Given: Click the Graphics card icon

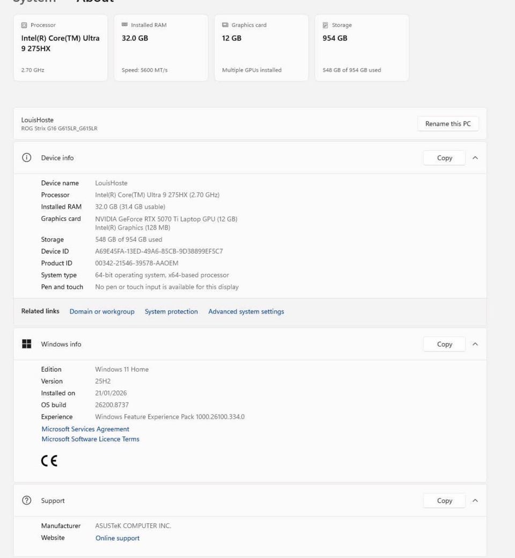Looking at the screenshot, I should coord(225,25).
